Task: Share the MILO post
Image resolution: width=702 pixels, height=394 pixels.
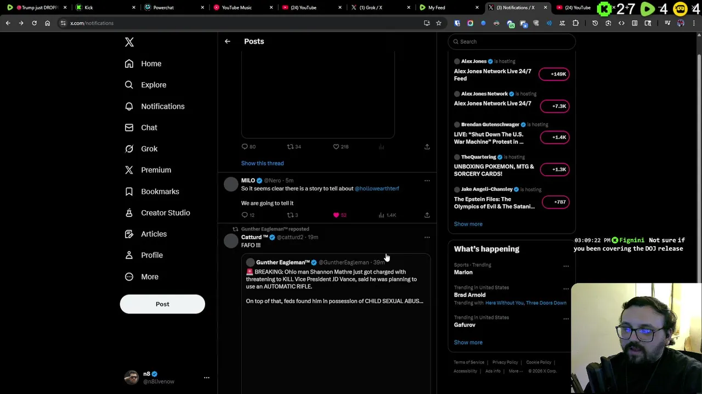Action: pos(427,215)
